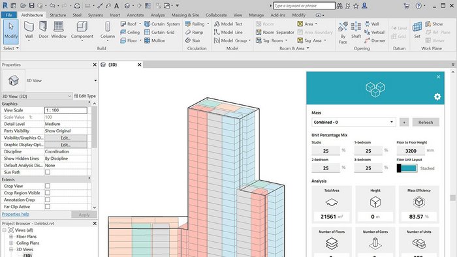The height and width of the screenshot is (257, 457).
Task: Switch to Structure ribbon tab
Action: (57, 15)
